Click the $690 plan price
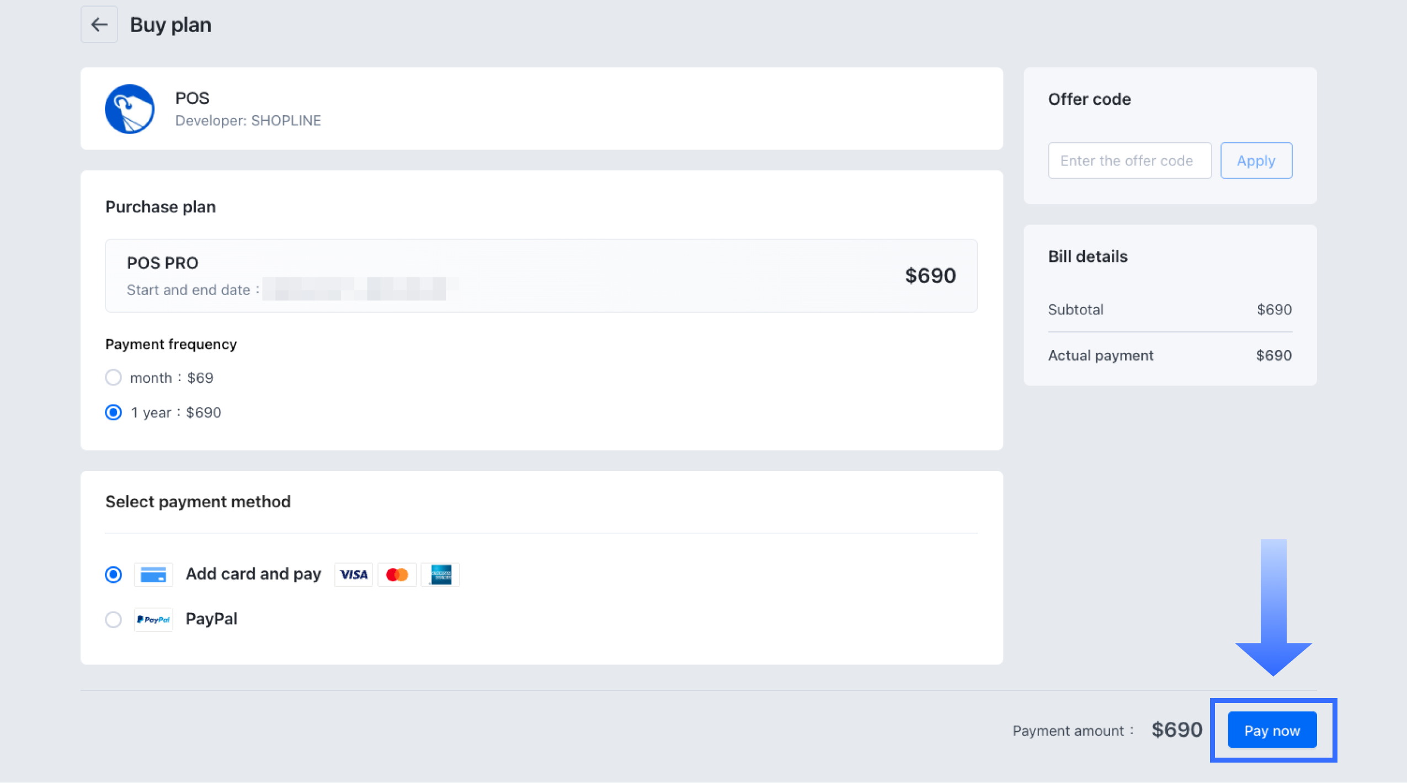The height and width of the screenshot is (783, 1407). coord(930,275)
